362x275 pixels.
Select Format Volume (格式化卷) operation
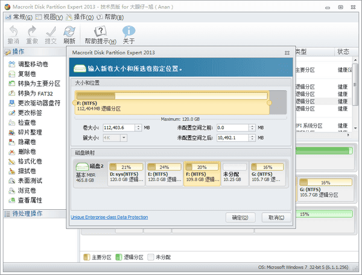[x=25, y=161]
